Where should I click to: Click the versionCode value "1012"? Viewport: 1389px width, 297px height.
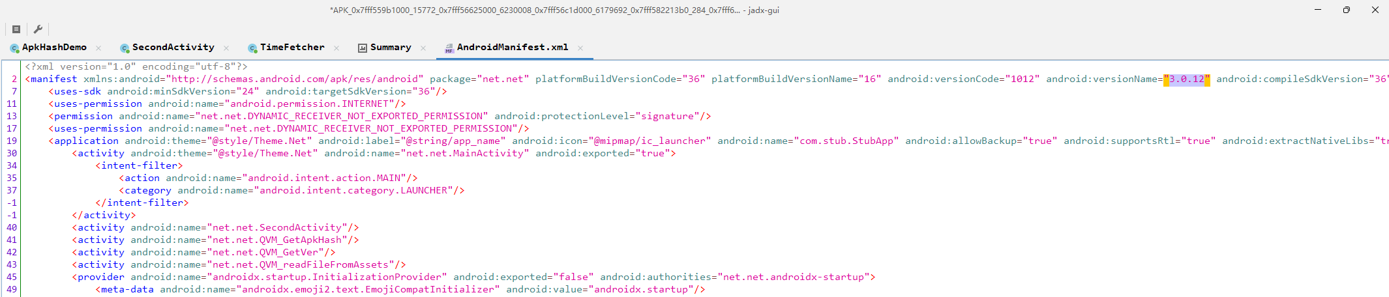(1023, 79)
